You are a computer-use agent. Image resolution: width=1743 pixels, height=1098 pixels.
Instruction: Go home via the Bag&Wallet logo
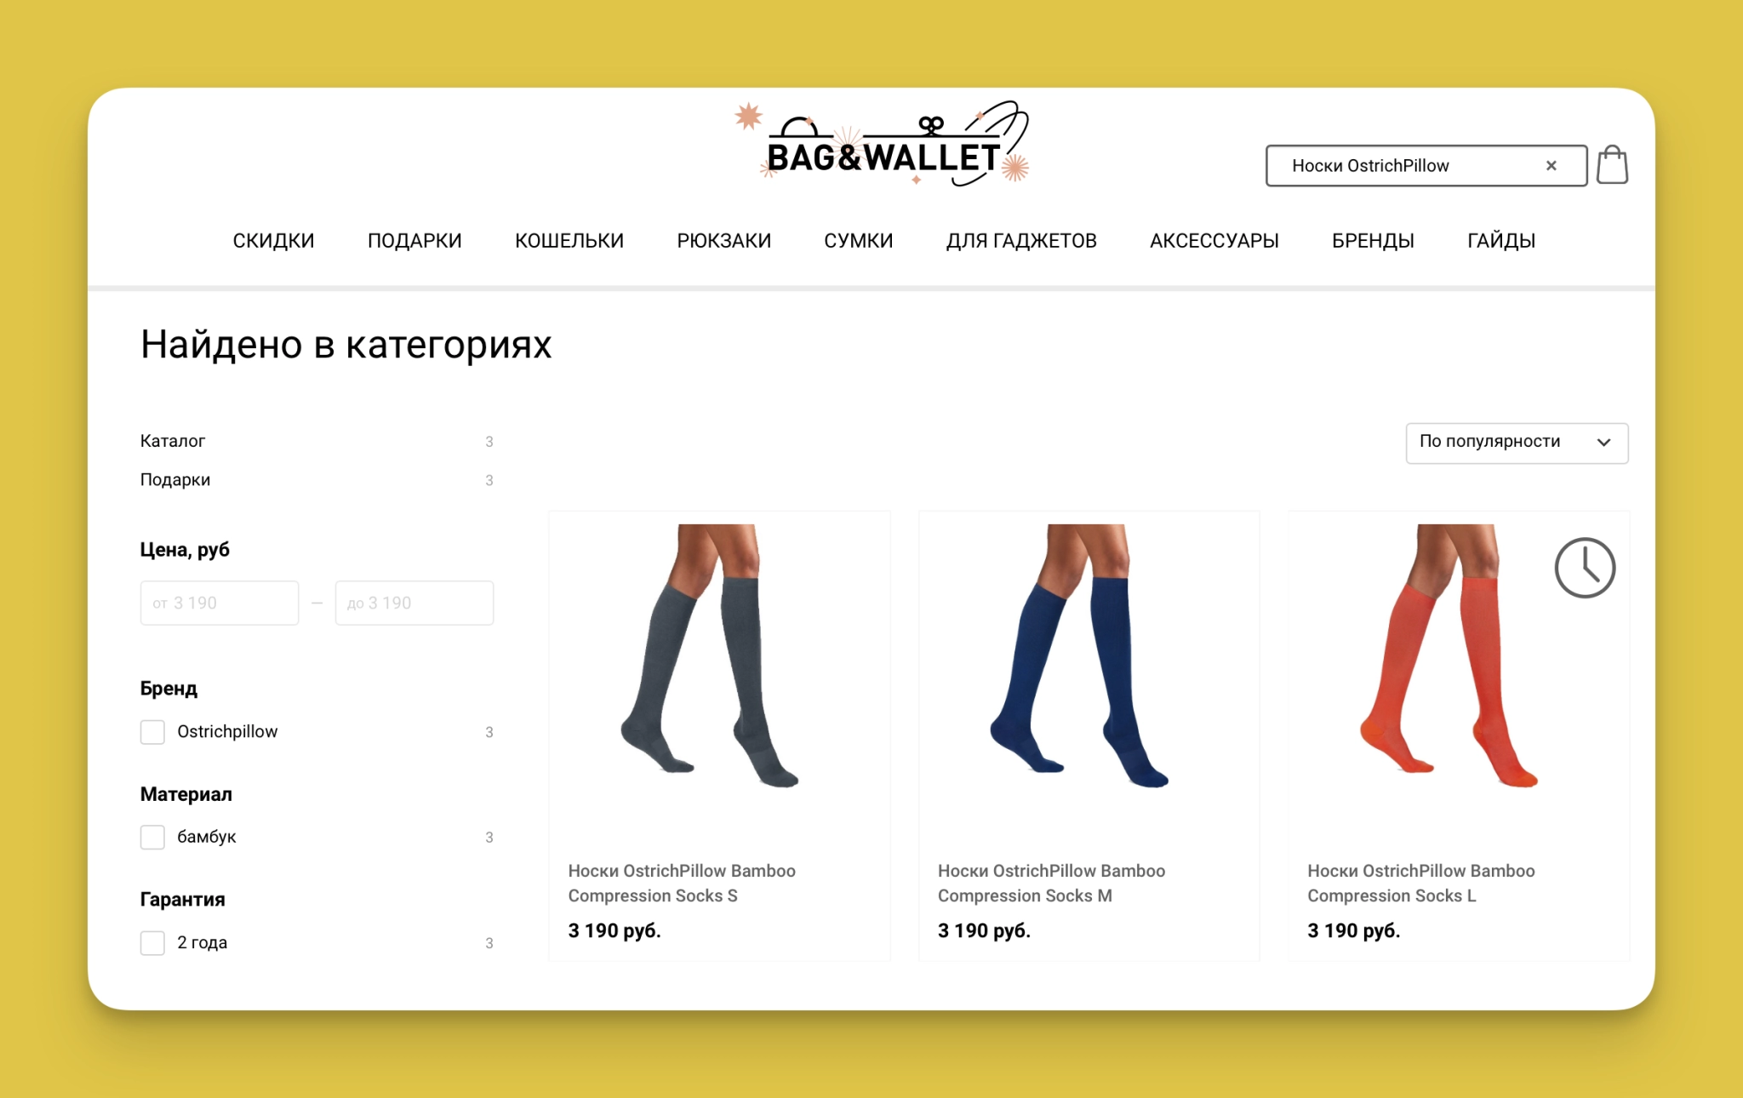pos(883,145)
